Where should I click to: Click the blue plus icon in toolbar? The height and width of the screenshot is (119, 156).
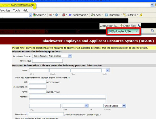57,15
